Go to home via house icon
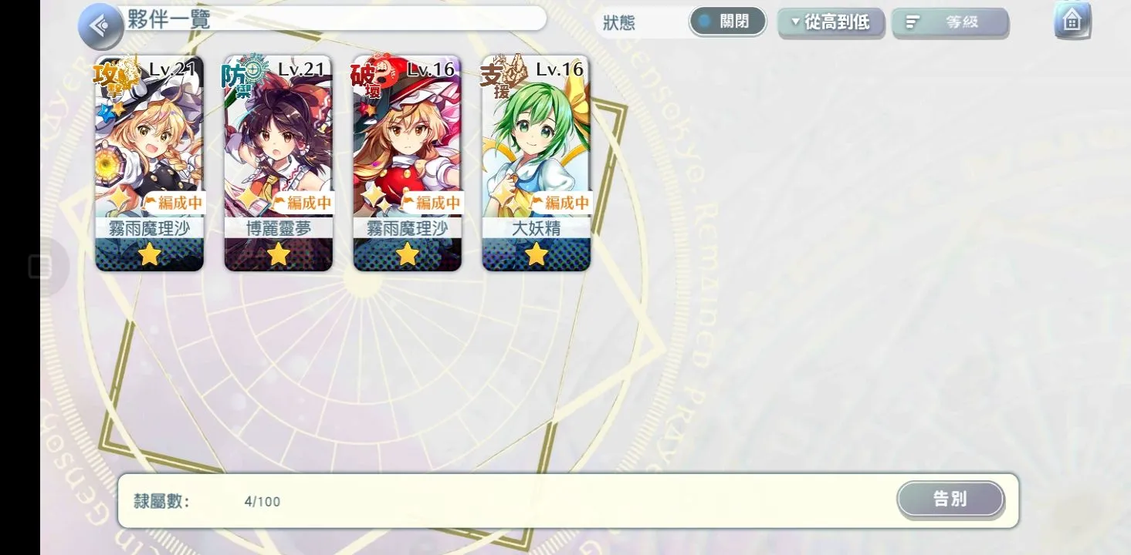Image resolution: width=1131 pixels, height=555 pixels. tap(1072, 21)
